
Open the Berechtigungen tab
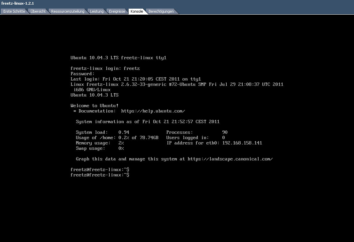161,11
